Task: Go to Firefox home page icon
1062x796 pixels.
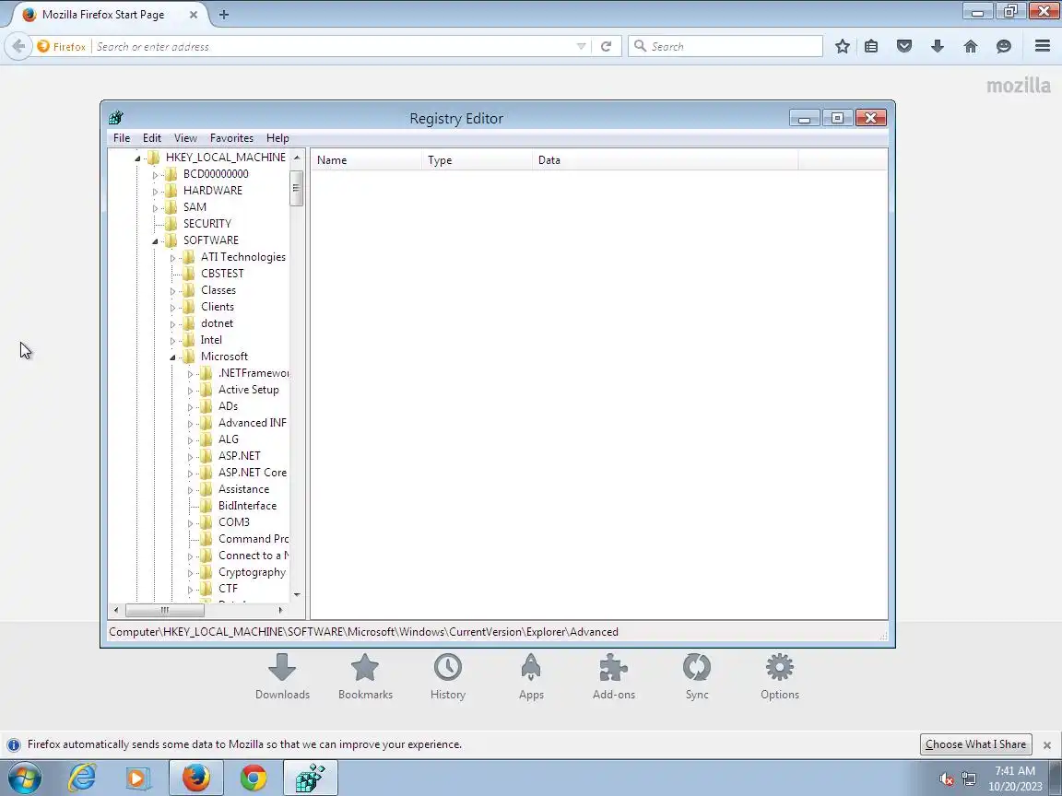Action: click(x=971, y=46)
